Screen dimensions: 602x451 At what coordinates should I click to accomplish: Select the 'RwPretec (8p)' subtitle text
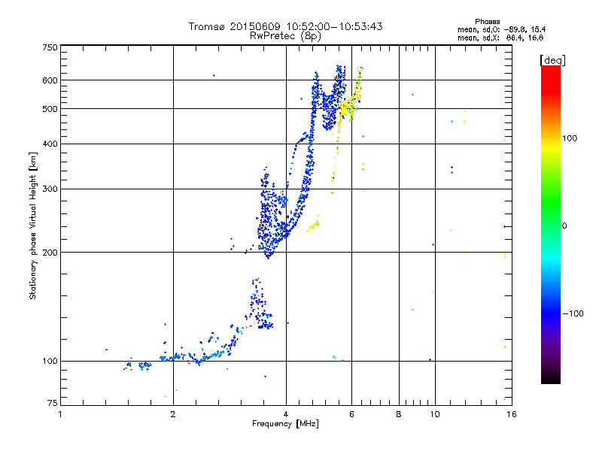pyautogui.click(x=285, y=36)
